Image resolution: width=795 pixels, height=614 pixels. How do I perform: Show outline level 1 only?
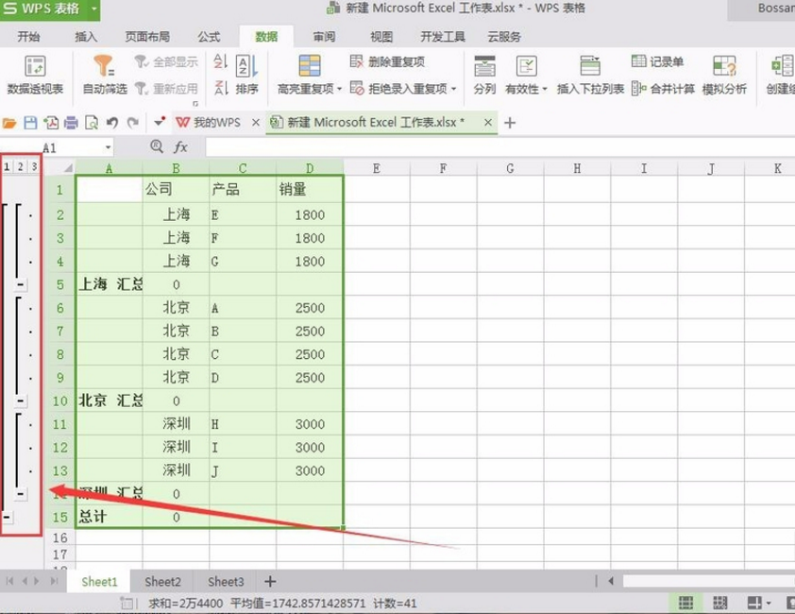(8, 167)
